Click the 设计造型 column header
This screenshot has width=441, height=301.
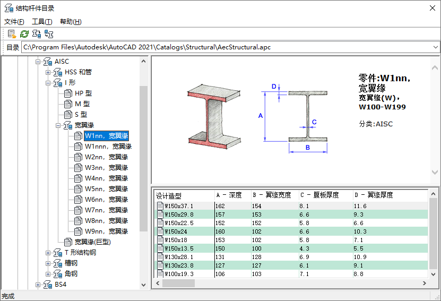[x=185, y=195]
